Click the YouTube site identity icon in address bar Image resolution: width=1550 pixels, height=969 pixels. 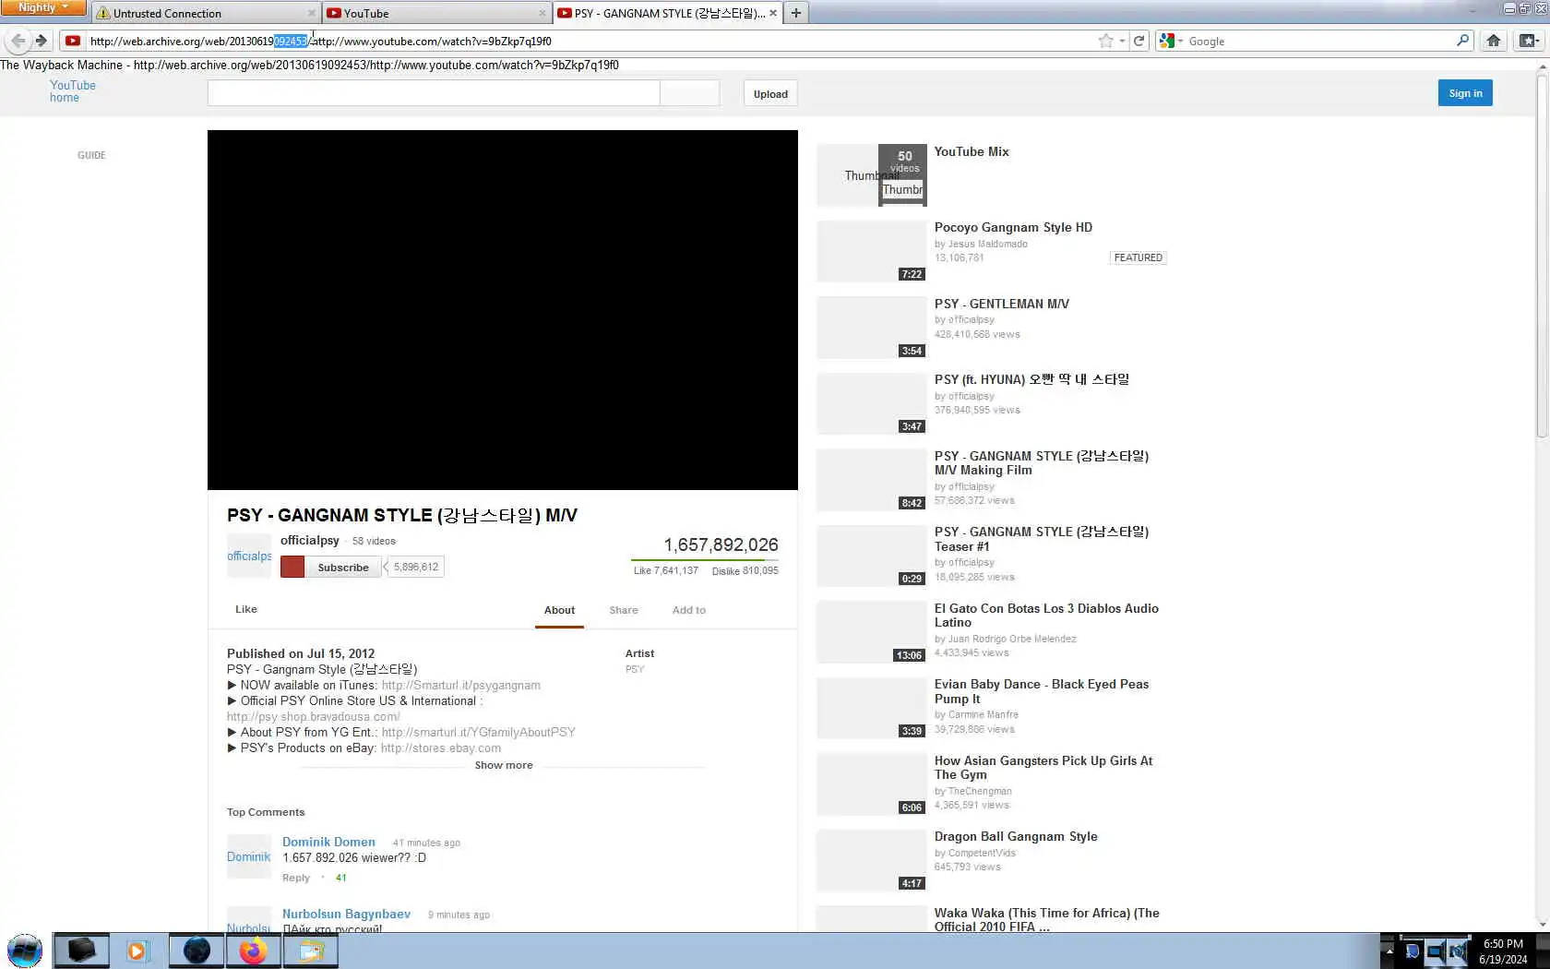(x=73, y=41)
